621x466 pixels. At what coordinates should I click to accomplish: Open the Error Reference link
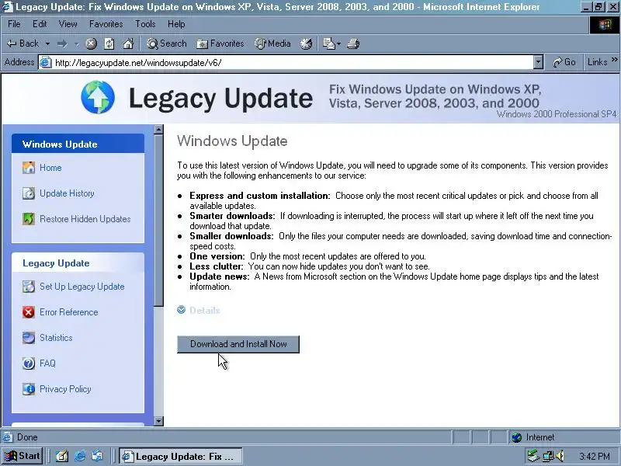(x=69, y=312)
